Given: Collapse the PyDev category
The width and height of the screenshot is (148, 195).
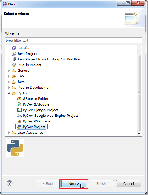Looking at the screenshot, I should [x=9, y=93].
